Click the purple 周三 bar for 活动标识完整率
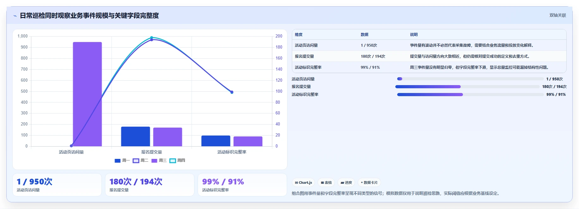 (248, 141)
